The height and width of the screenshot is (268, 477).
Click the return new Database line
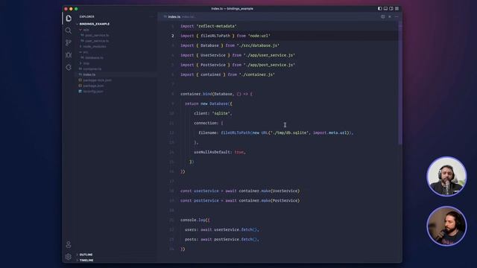(209, 104)
